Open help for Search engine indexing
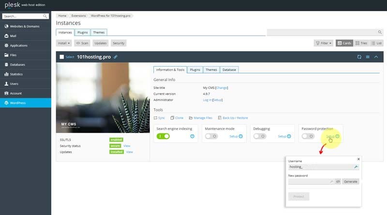Image resolution: width=387 pixels, height=215 pixels. [x=192, y=136]
